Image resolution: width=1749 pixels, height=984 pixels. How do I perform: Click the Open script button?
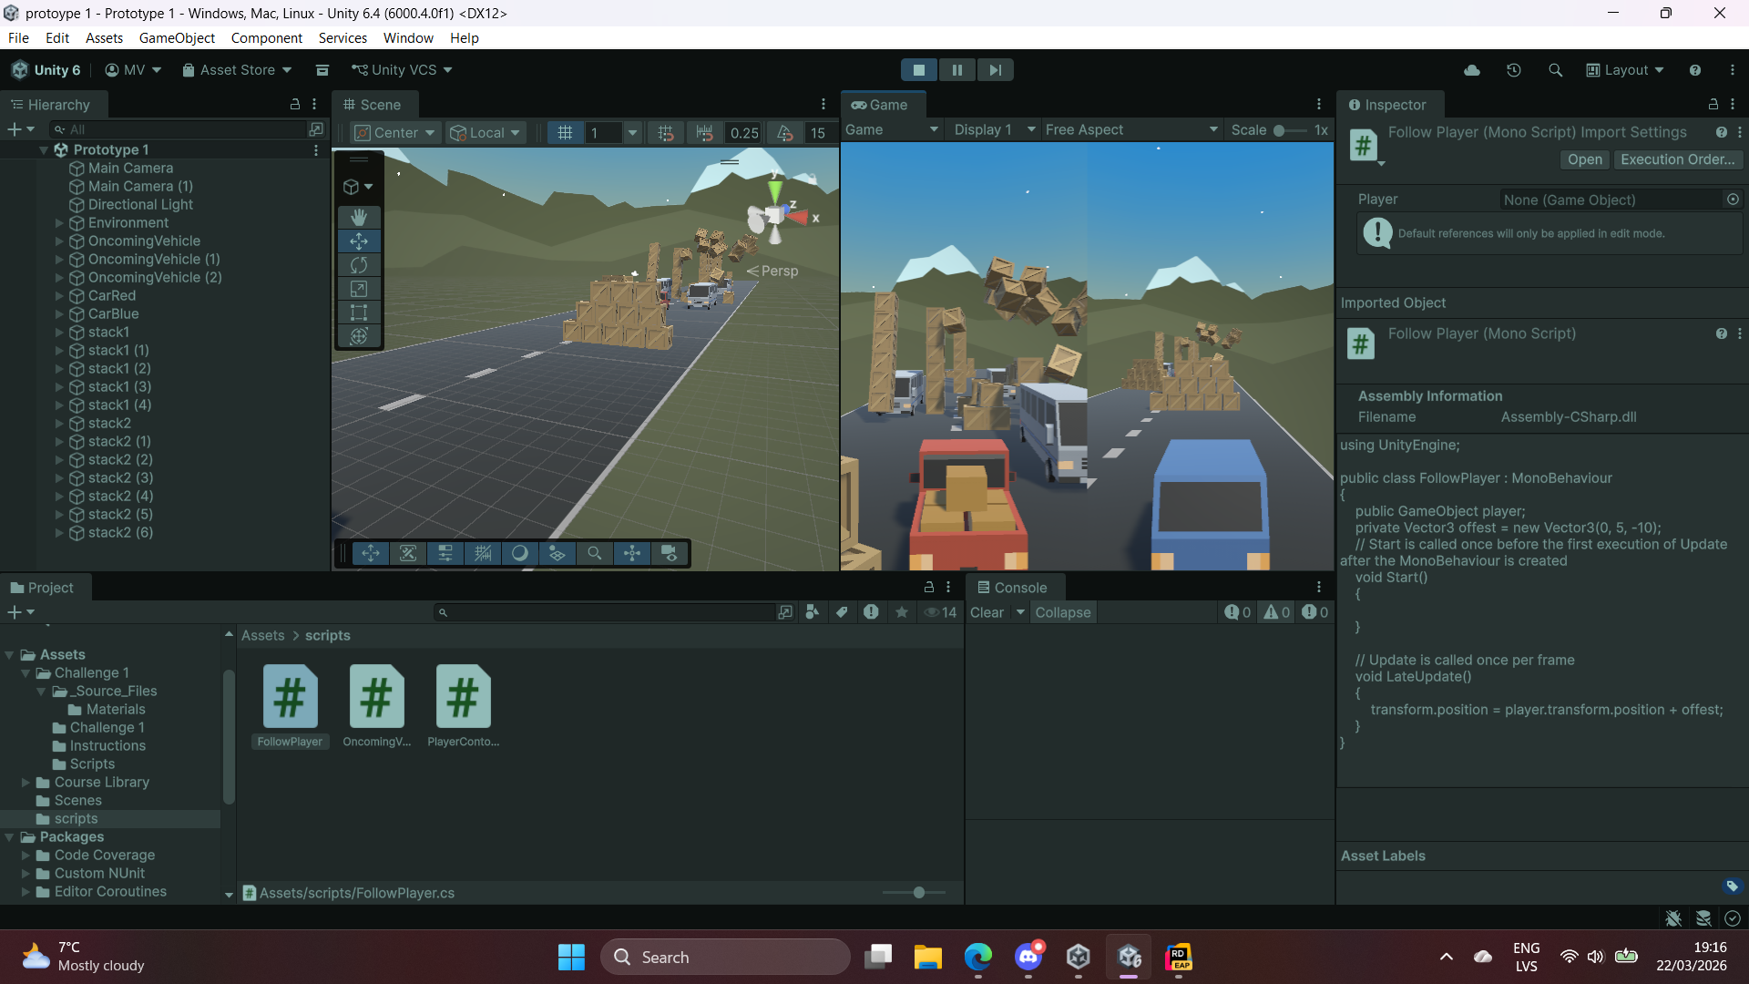point(1584,159)
